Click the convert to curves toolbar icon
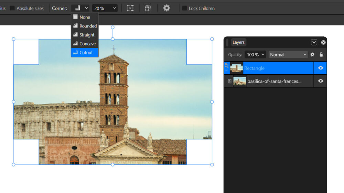 [x=130, y=8]
